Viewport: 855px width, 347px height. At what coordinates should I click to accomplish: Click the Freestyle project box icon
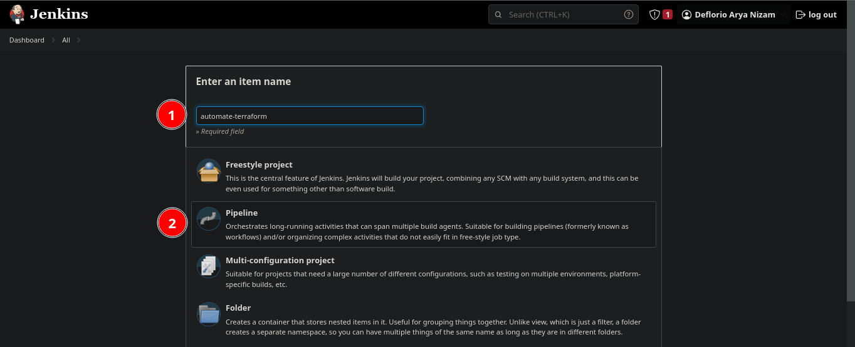[x=209, y=171]
